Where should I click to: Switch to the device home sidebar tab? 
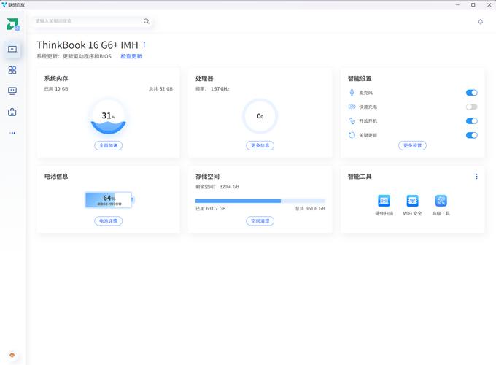click(x=12, y=49)
